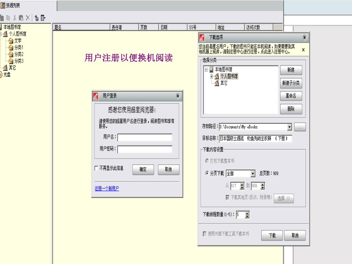This screenshot has width=352, height=264.
Task: Click the 下载 button
Action: tap(272, 235)
